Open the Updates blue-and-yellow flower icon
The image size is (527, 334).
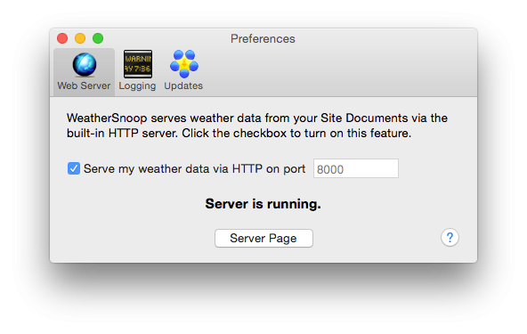(x=184, y=64)
